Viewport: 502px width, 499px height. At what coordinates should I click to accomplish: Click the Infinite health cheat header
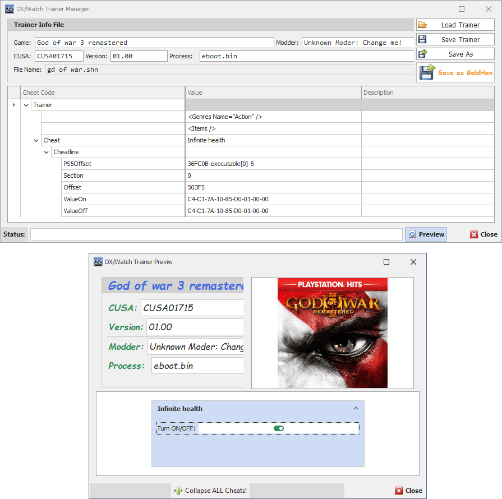tap(257, 409)
